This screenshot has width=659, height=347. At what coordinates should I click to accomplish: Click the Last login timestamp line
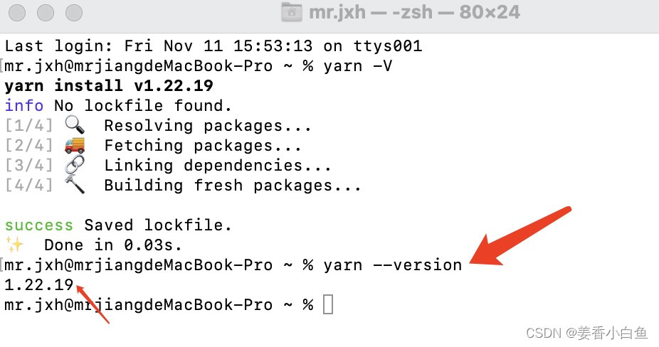213,46
